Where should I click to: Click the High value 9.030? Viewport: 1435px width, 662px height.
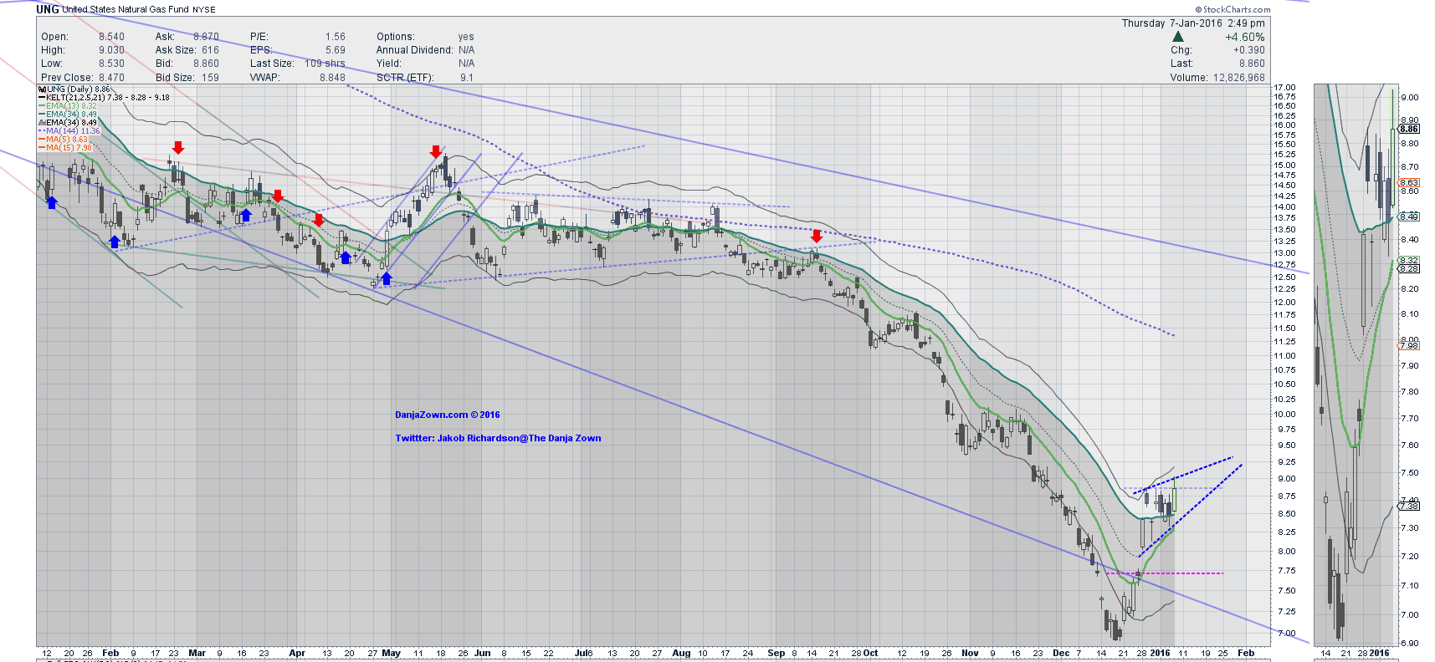(x=111, y=50)
